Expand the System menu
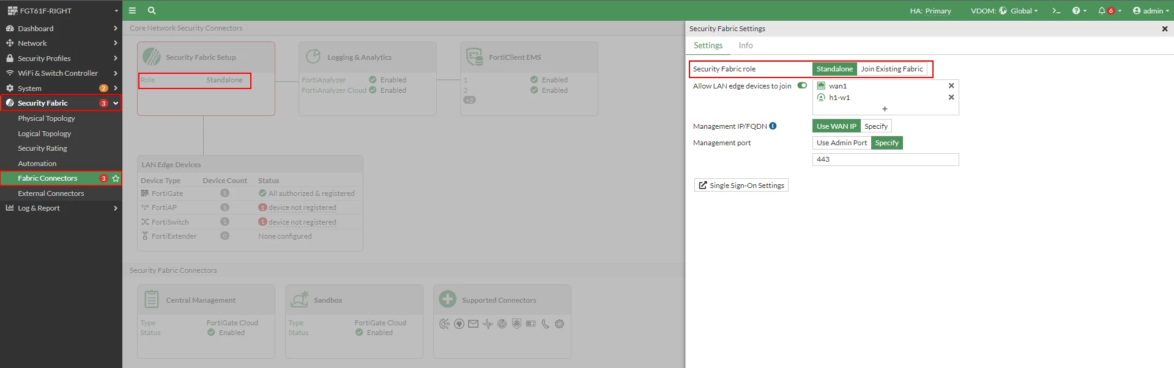This screenshot has width=1174, height=368. (61, 88)
